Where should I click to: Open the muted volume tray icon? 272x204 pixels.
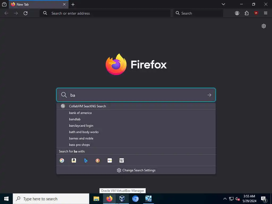pos(237,199)
